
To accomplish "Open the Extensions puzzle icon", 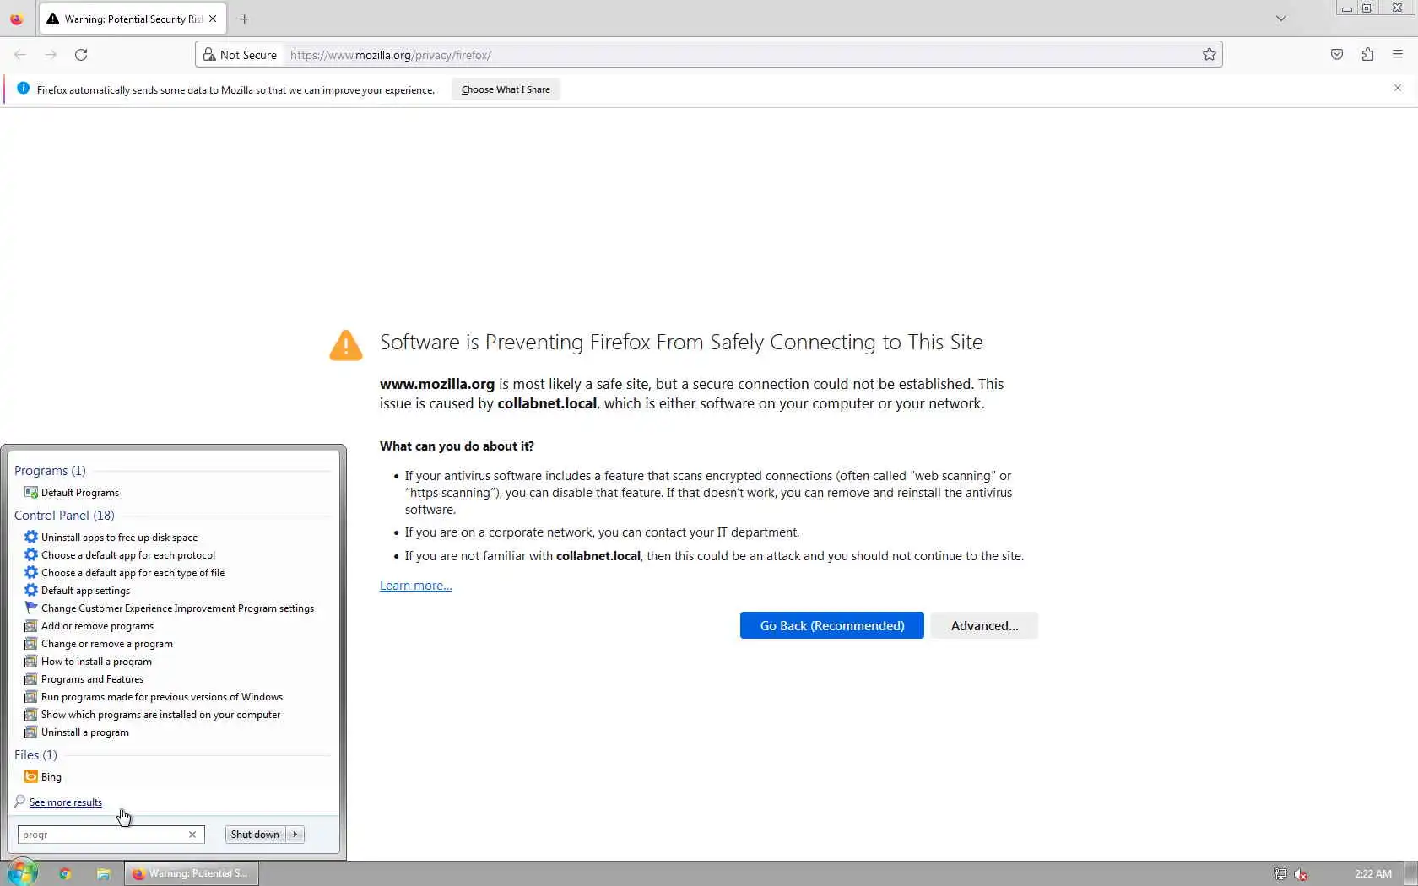I will pyautogui.click(x=1367, y=55).
